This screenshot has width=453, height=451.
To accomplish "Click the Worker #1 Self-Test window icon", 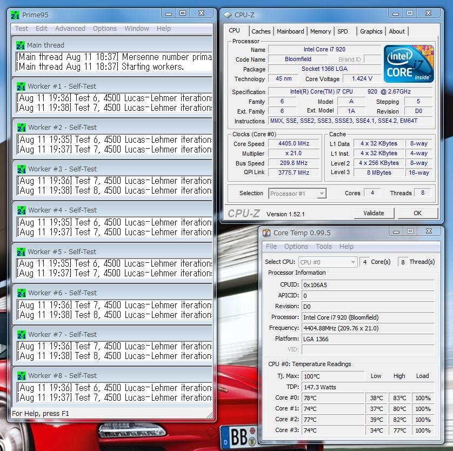I will point(21,87).
